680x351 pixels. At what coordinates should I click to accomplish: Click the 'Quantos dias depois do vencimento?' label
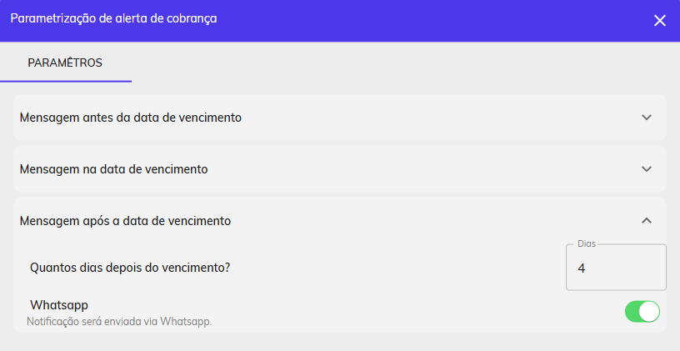[x=130, y=268]
